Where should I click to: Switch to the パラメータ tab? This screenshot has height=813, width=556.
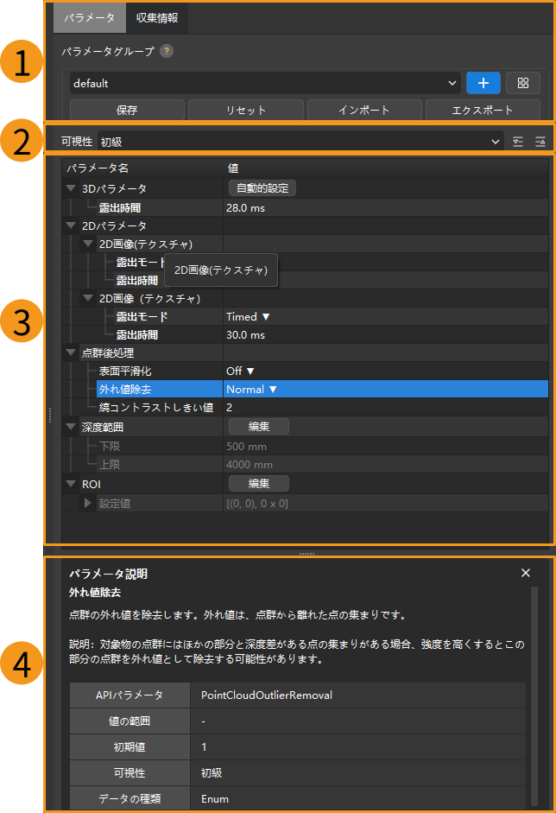tap(89, 17)
